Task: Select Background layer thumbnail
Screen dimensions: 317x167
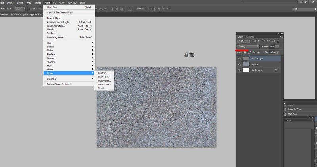Action: coord(246,70)
